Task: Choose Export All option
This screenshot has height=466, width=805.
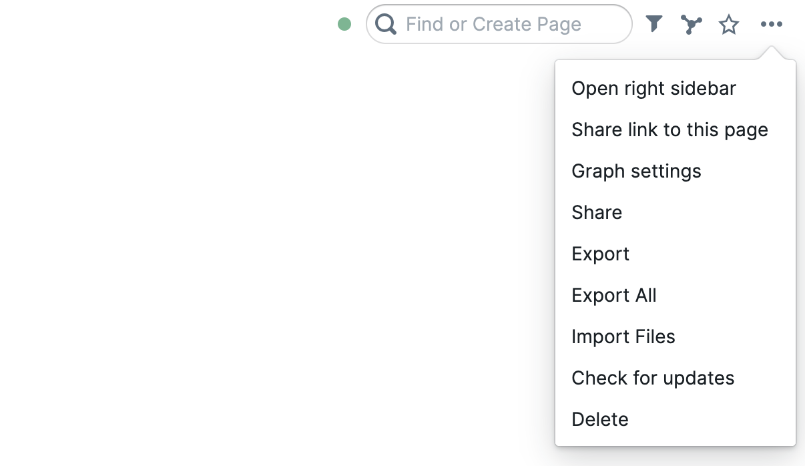Action: tap(614, 295)
